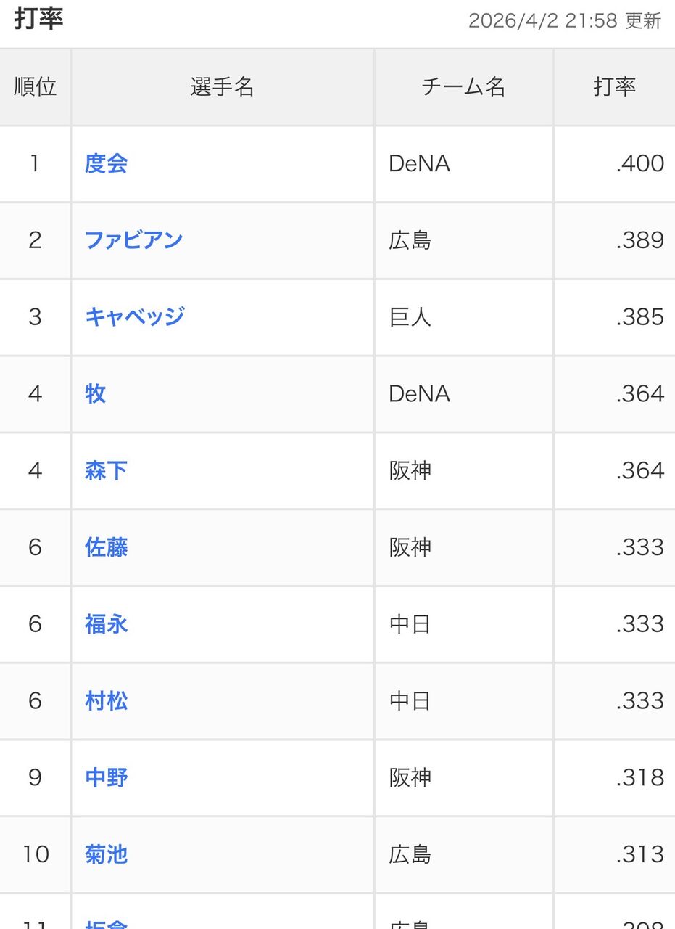Click the 順位 column header

[35, 87]
